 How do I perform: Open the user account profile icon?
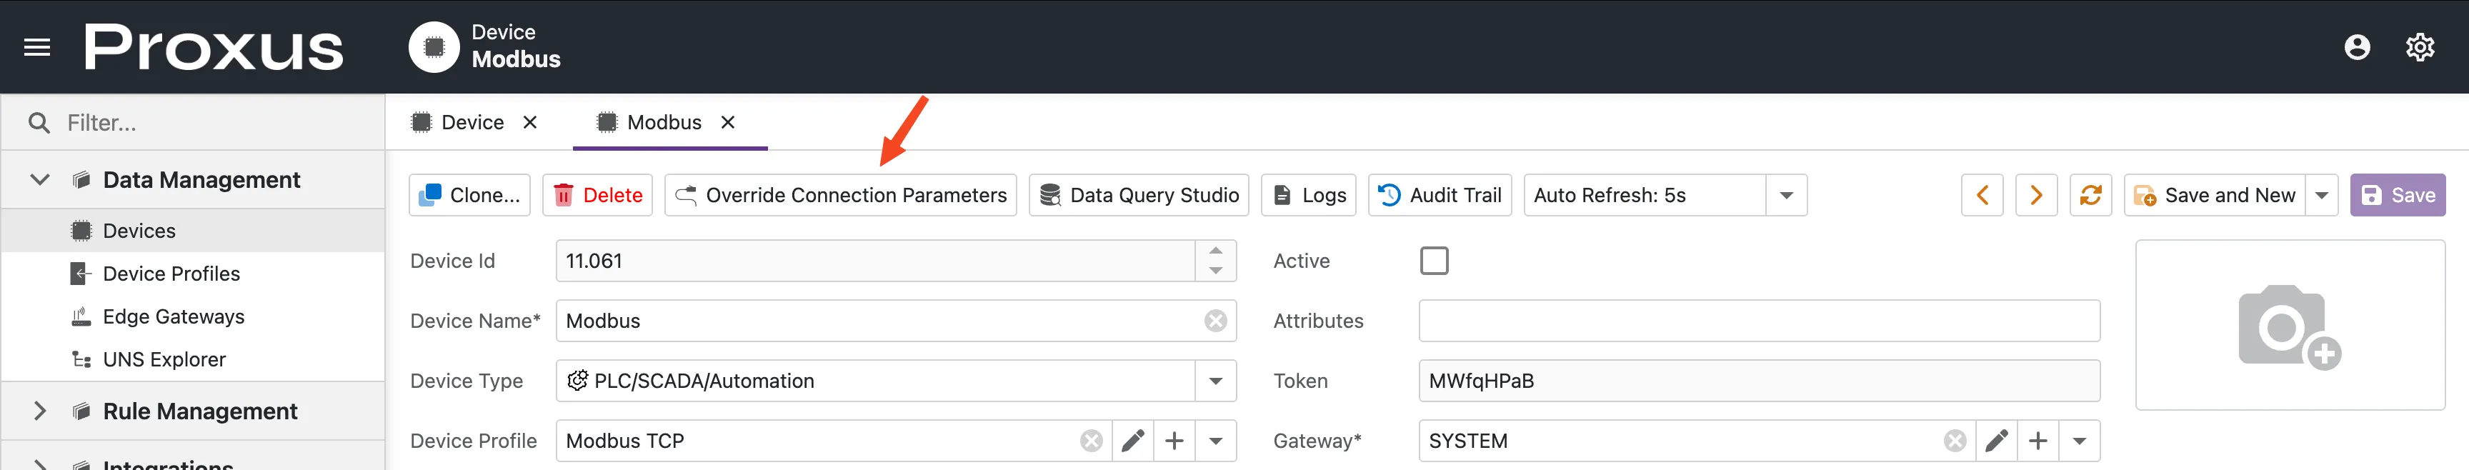pos(2357,47)
